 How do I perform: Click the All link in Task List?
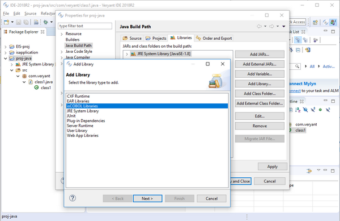tap(312, 66)
